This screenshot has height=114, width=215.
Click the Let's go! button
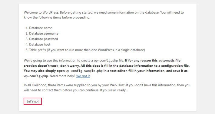click(33, 101)
